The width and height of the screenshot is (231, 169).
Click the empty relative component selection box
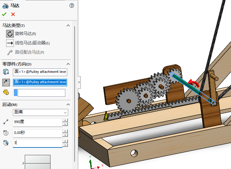pos(41,93)
